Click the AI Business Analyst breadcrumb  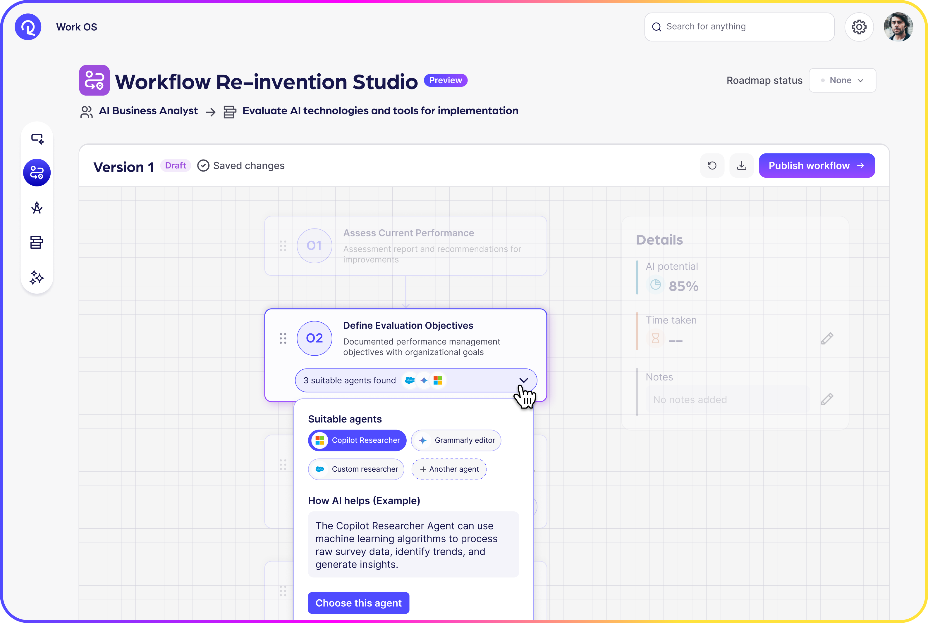[148, 111]
